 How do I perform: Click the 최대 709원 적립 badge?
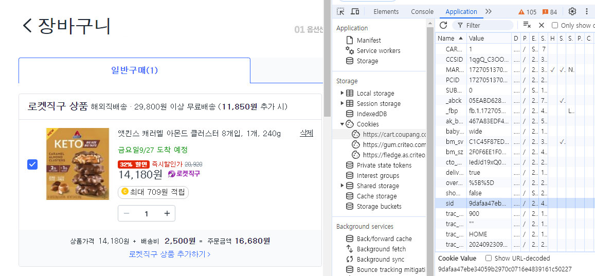153,192
